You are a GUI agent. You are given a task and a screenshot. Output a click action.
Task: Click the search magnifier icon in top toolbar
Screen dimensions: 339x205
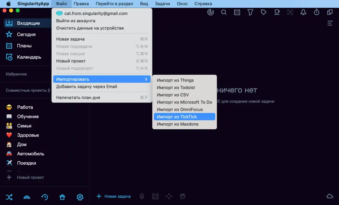click(x=224, y=12)
